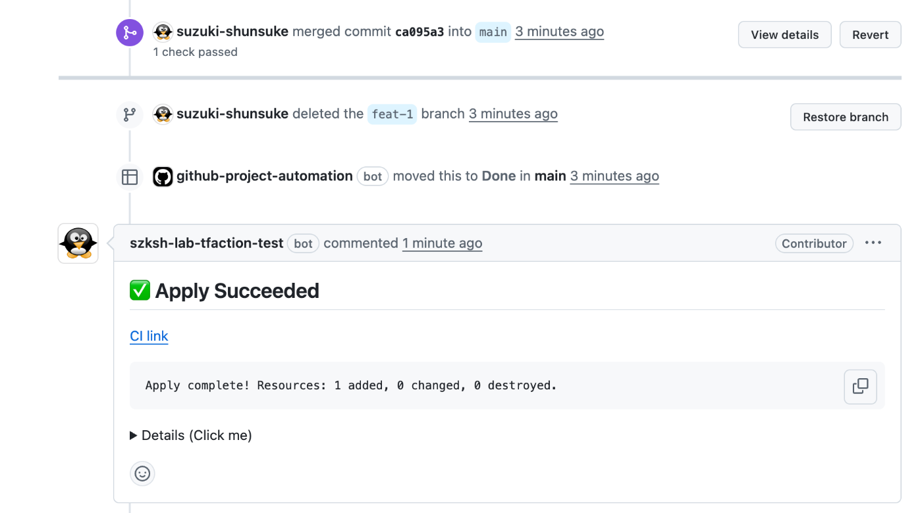Open the CI link
The width and height of the screenshot is (922, 513).
tap(149, 336)
